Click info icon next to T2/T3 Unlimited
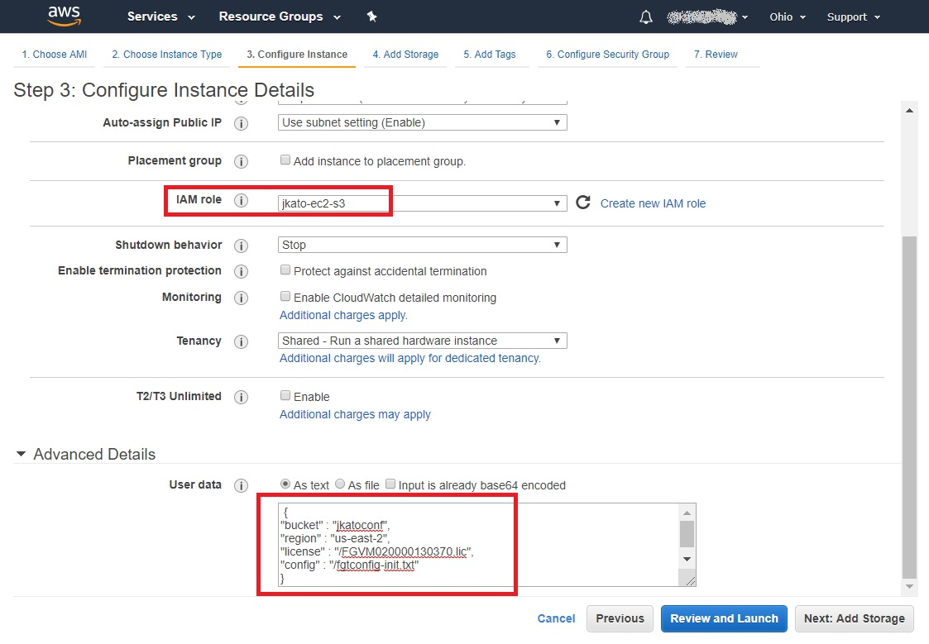The width and height of the screenshot is (929, 644). point(241,397)
